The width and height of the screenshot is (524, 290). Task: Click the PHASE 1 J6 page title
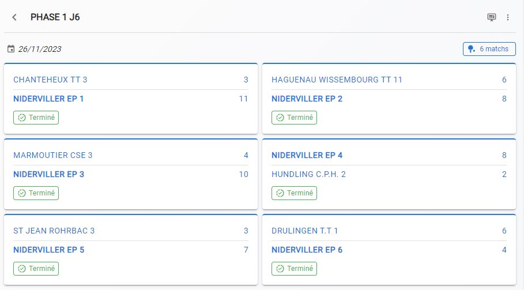point(55,17)
